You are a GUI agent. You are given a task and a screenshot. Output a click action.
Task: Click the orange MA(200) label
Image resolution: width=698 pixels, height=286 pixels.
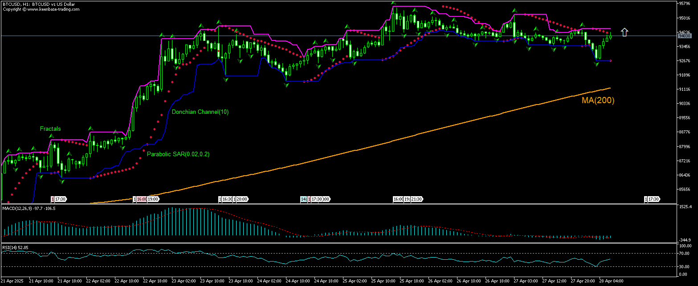tap(598, 101)
